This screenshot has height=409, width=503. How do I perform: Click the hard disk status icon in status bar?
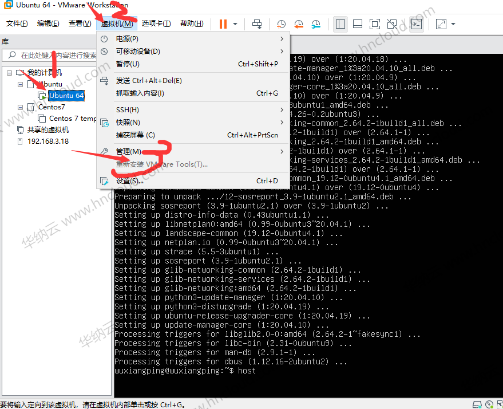[x=477, y=404]
